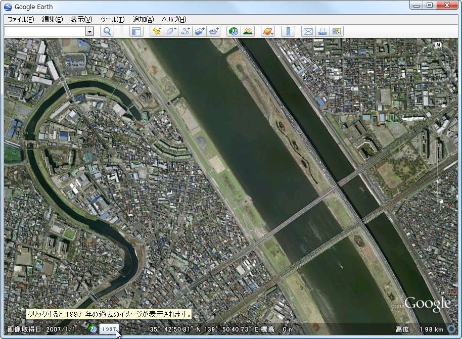
Task: Click the 1997 historical imagery button
Action: (x=109, y=329)
